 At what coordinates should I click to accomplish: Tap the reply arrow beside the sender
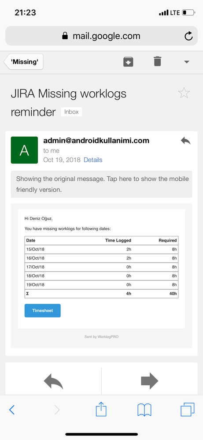point(186,141)
